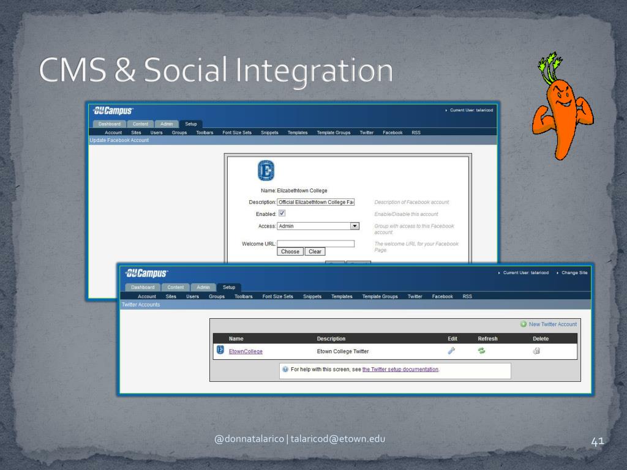Open Facebook menu item in Twitter Accounts window
Viewport: 627px width, 470px height.
[443, 297]
